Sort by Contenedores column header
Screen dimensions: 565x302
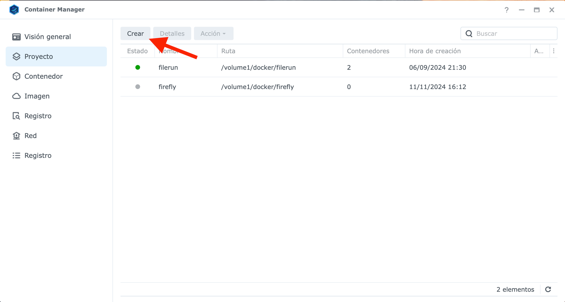(374, 51)
